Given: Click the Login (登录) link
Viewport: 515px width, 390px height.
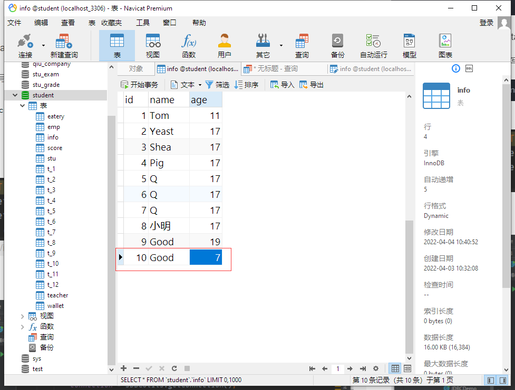Looking at the screenshot, I should coord(487,23).
